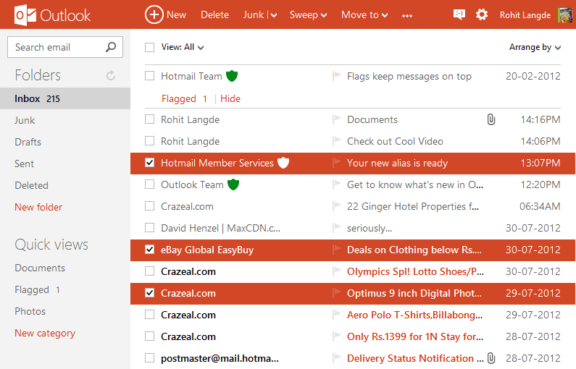Open 'Olympics Spl! Lotto Shoes' email subject
The image size is (576, 369).
[415, 271]
